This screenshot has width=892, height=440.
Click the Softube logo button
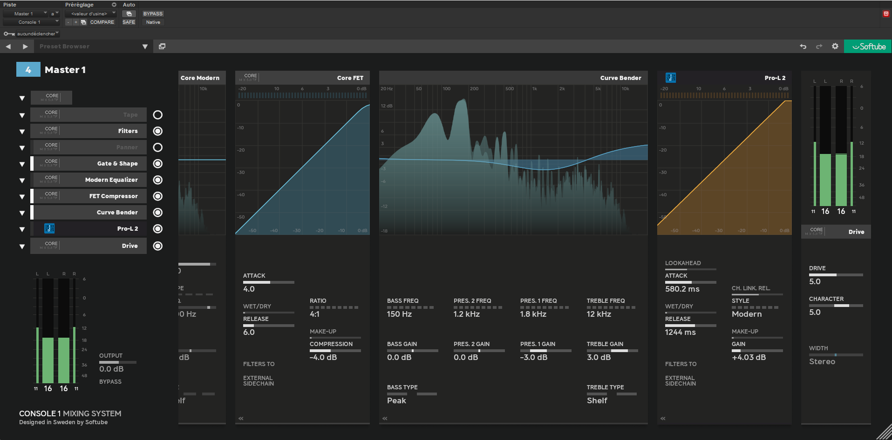coord(868,47)
